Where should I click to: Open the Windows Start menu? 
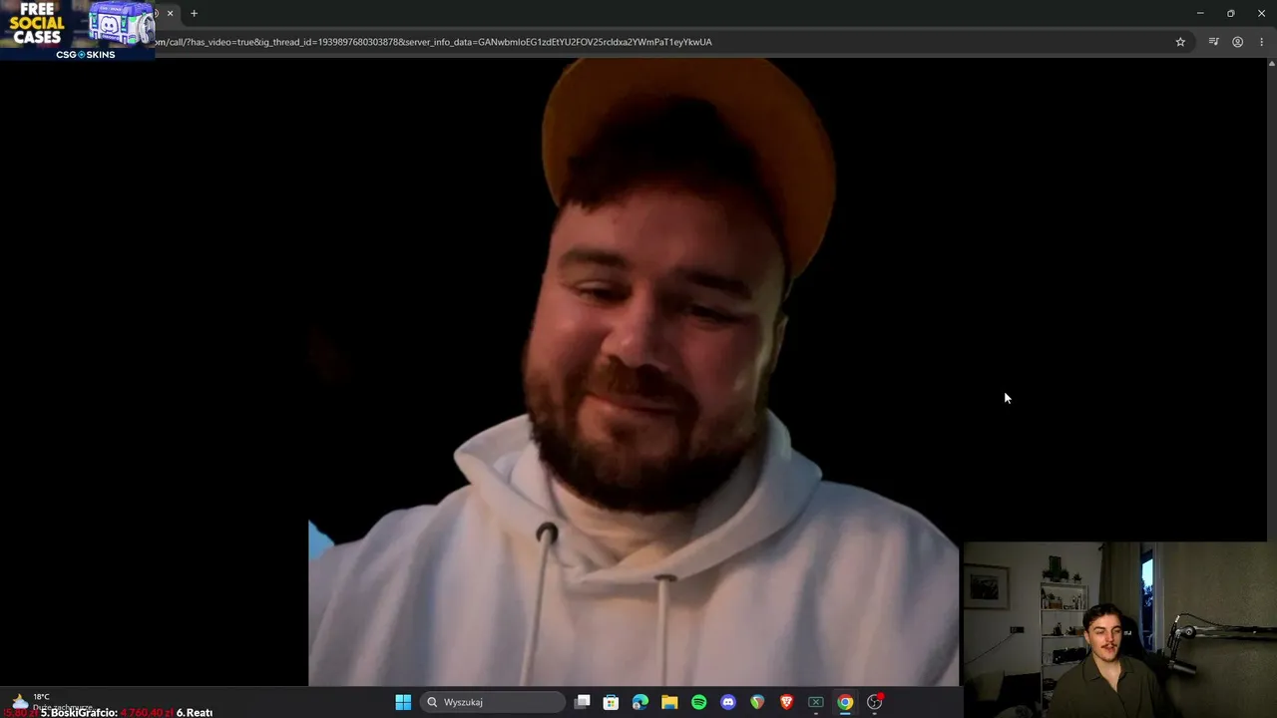pyautogui.click(x=403, y=702)
